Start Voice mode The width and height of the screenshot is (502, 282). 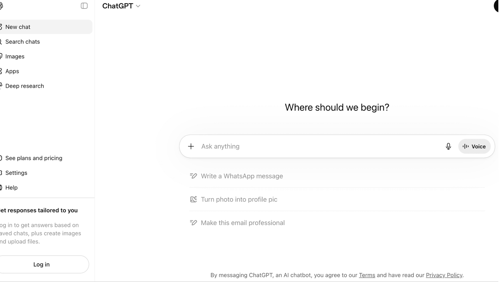click(474, 146)
